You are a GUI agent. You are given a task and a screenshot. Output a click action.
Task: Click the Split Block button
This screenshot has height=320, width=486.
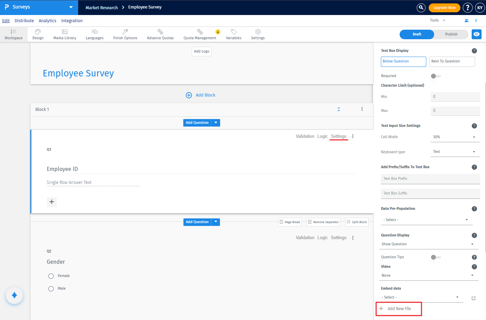pos(357,222)
